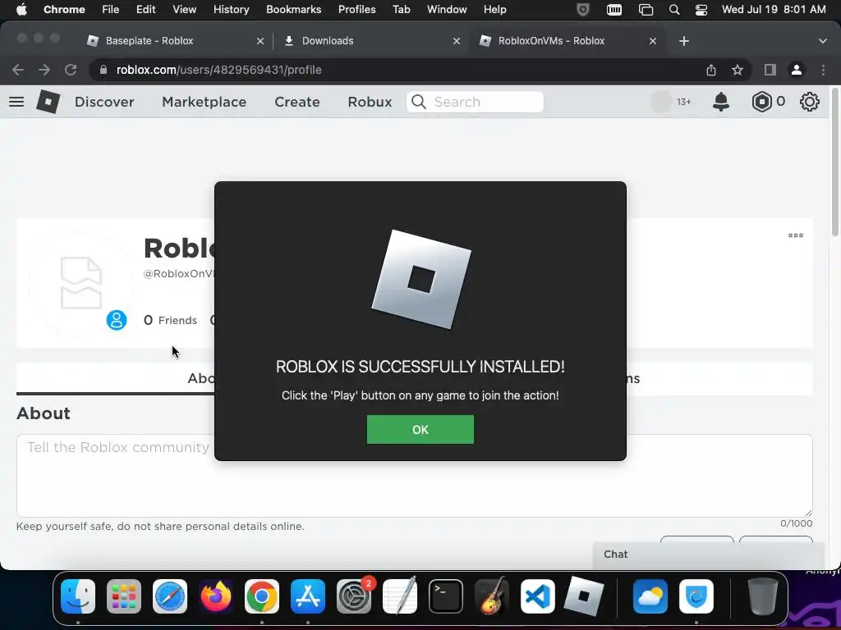The height and width of the screenshot is (630, 841).
Task: Open Visual Studio Code from Dock
Action: (x=538, y=596)
